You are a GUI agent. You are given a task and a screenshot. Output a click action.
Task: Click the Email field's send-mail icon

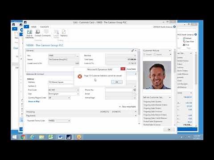pos(134,94)
